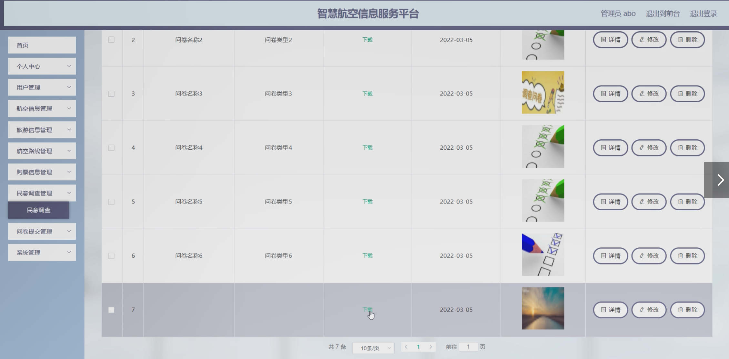The image size is (729, 359).
Task: Click the 下载 link for 问卷名称4
Action: coord(367,147)
